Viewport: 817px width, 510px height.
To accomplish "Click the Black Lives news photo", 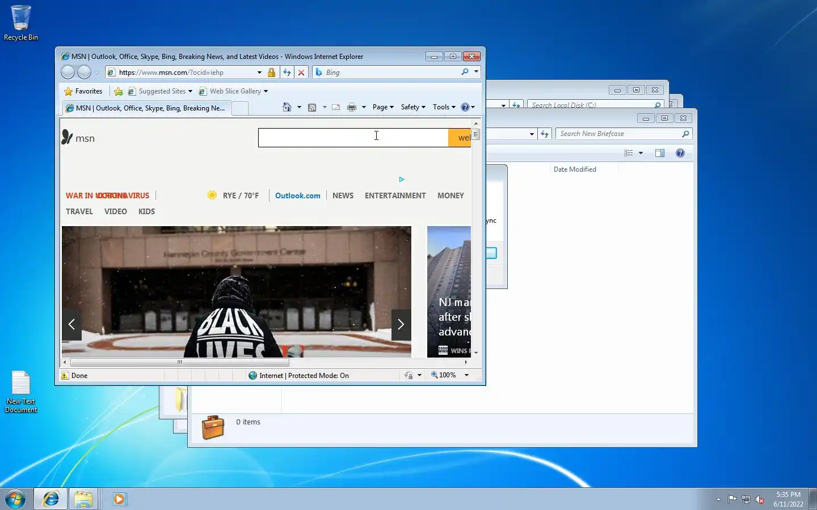I will pyautogui.click(x=237, y=291).
